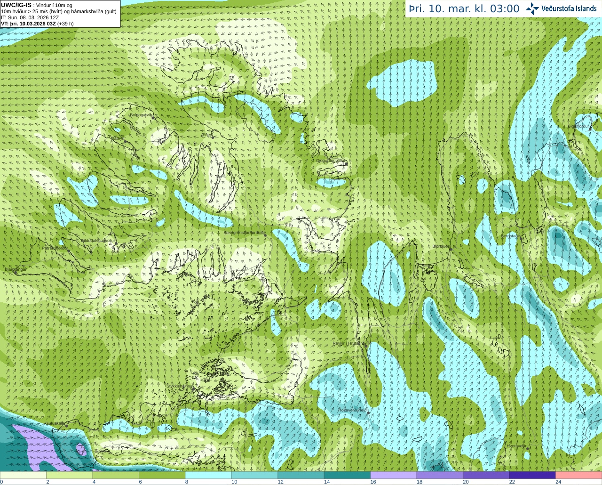Select the teal 12–14 m/s legend swatch

coord(301,475)
